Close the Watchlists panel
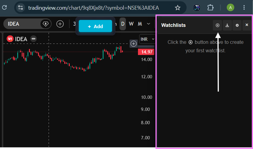Viewport: 253px width, 149px height. click(x=247, y=25)
